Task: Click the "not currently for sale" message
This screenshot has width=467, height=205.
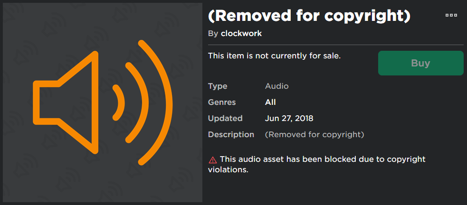Action: 274,56
